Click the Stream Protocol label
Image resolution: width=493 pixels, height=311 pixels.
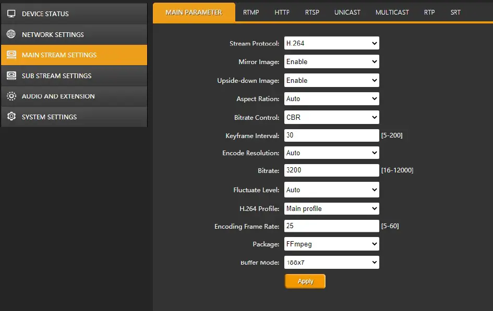pyautogui.click(x=254, y=44)
